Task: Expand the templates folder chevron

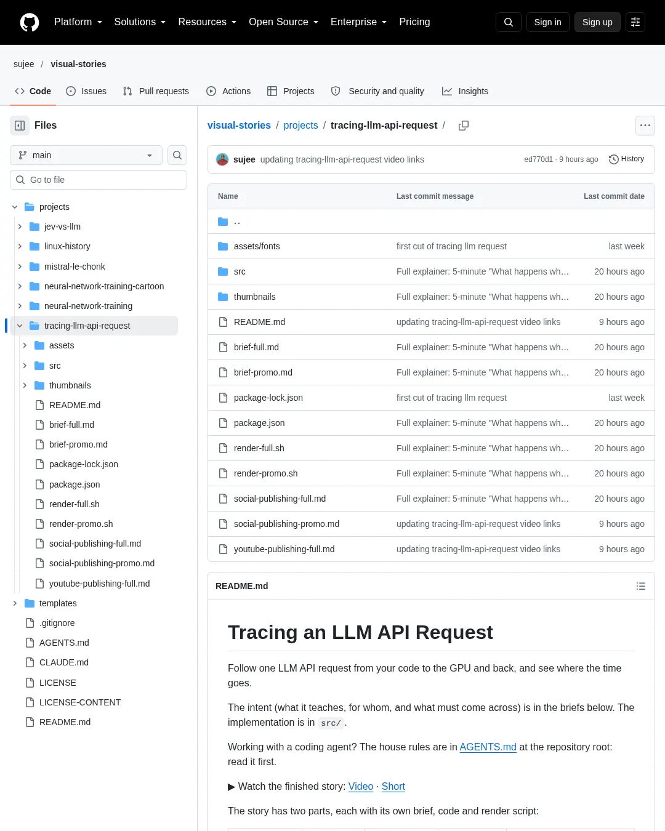Action: 15,603
